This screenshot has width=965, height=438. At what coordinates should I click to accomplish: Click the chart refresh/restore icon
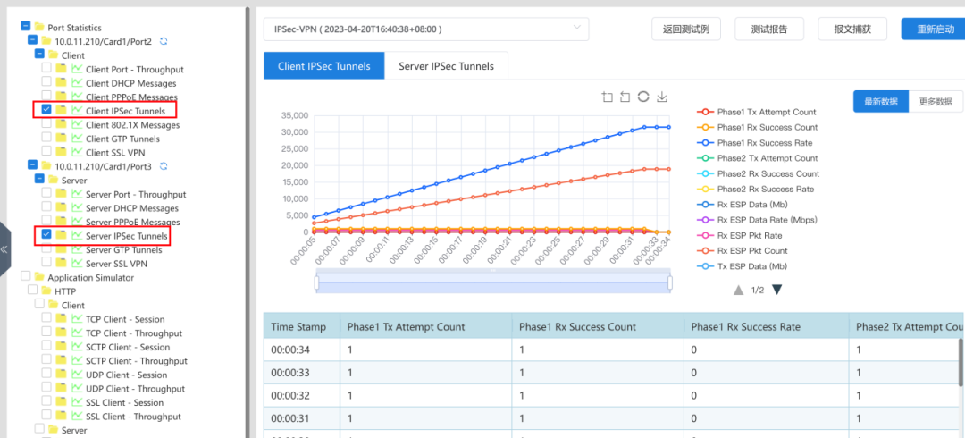tap(643, 97)
